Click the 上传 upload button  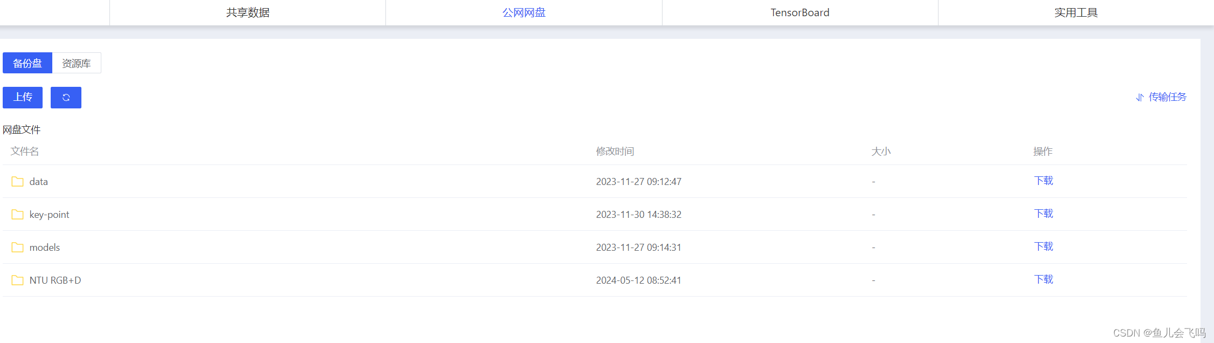[23, 98]
